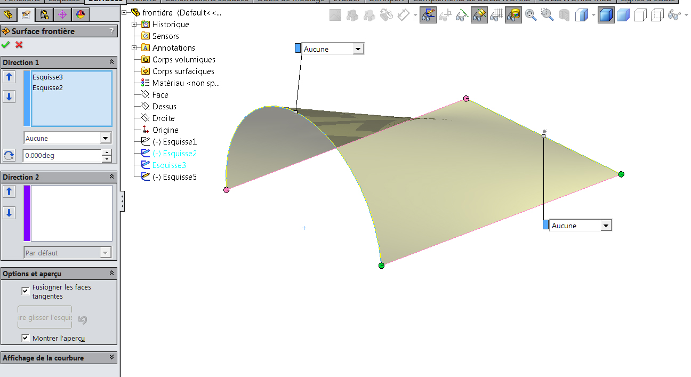The height and width of the screenshot is (377, 691).
Task: Open the upper callout Aucune dropdown in viewport
Action: click(358, 49)
